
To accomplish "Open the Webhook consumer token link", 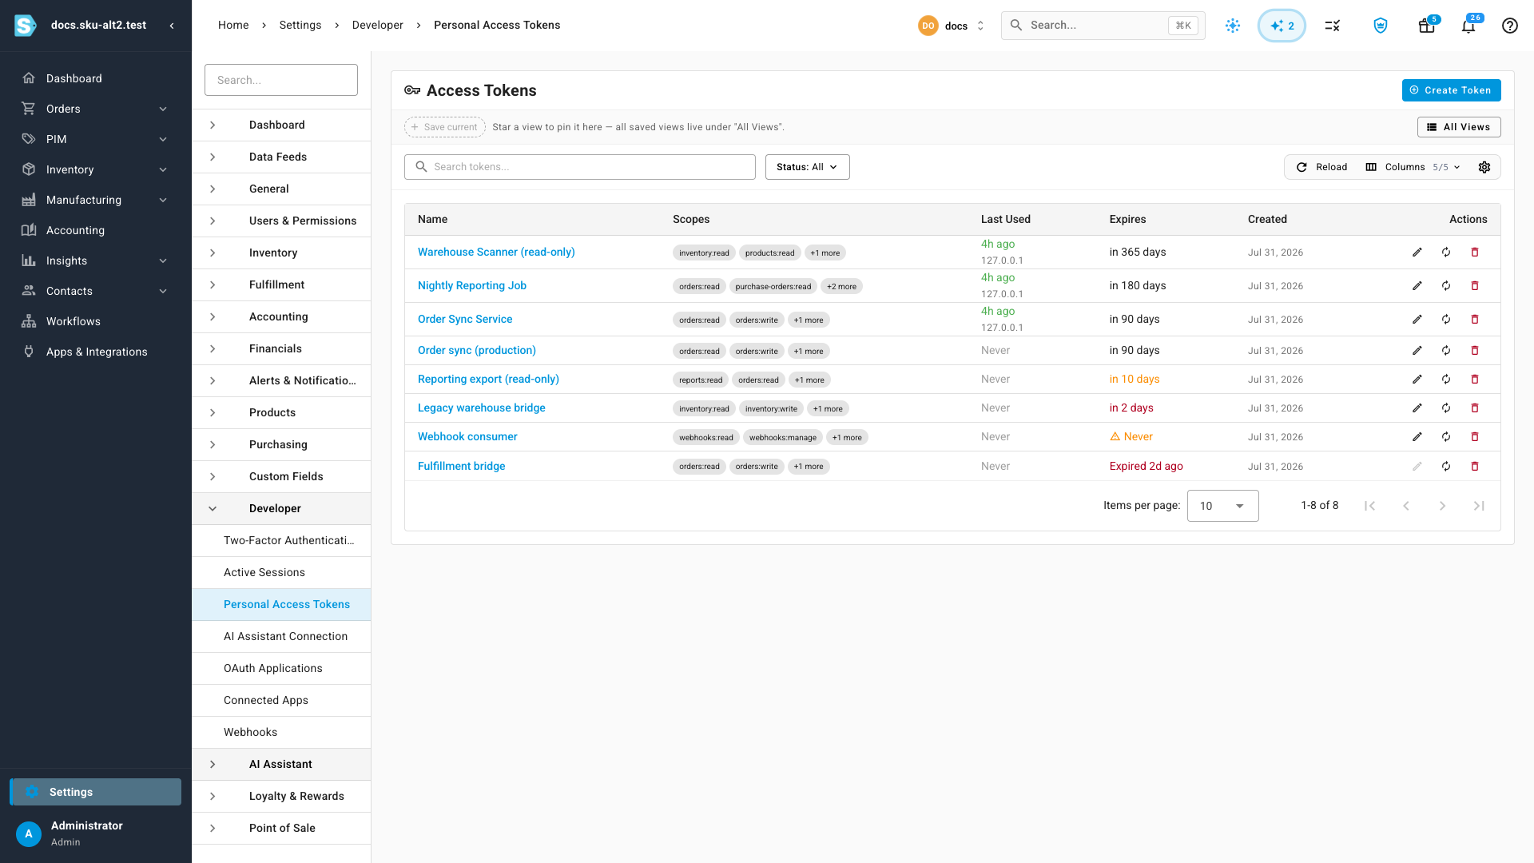I will click(467, 437).
